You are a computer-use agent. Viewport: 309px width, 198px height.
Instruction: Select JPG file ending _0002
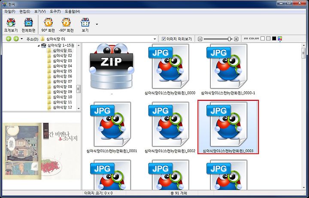170,127
